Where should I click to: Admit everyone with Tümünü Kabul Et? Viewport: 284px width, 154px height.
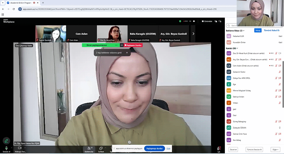coord(271,30)
